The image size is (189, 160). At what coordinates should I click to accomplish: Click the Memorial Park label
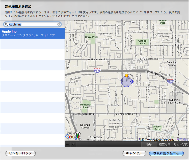86,106
